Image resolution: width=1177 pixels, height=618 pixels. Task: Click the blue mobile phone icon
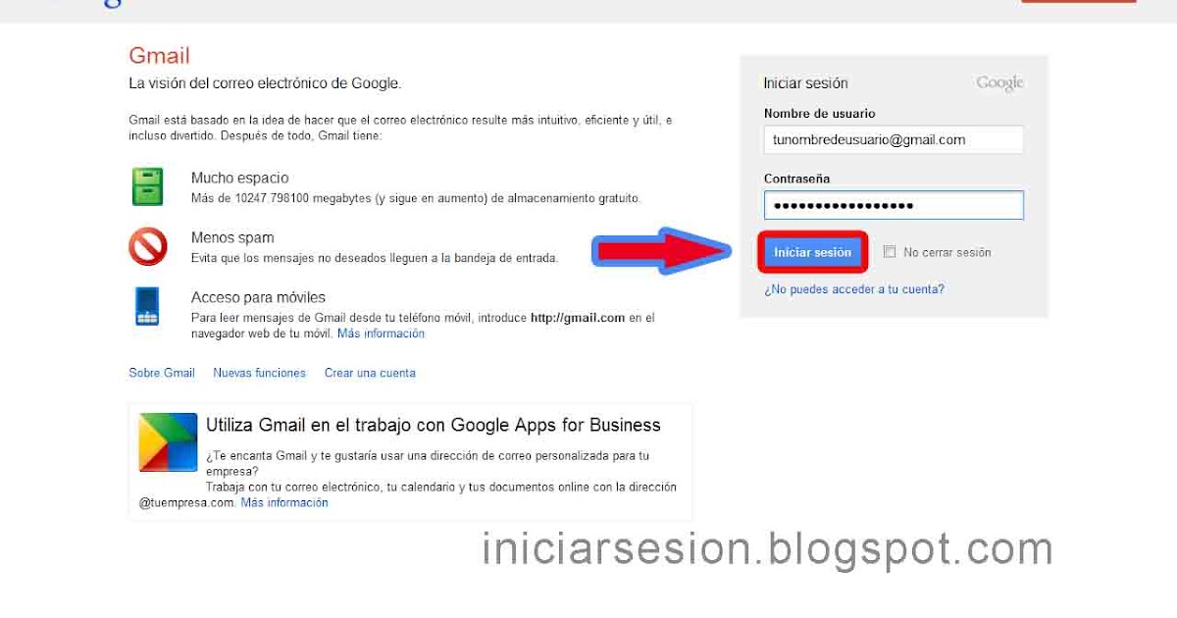tap(147, 306)
